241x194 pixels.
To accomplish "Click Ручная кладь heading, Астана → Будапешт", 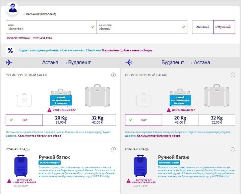I will click(18, 149).
